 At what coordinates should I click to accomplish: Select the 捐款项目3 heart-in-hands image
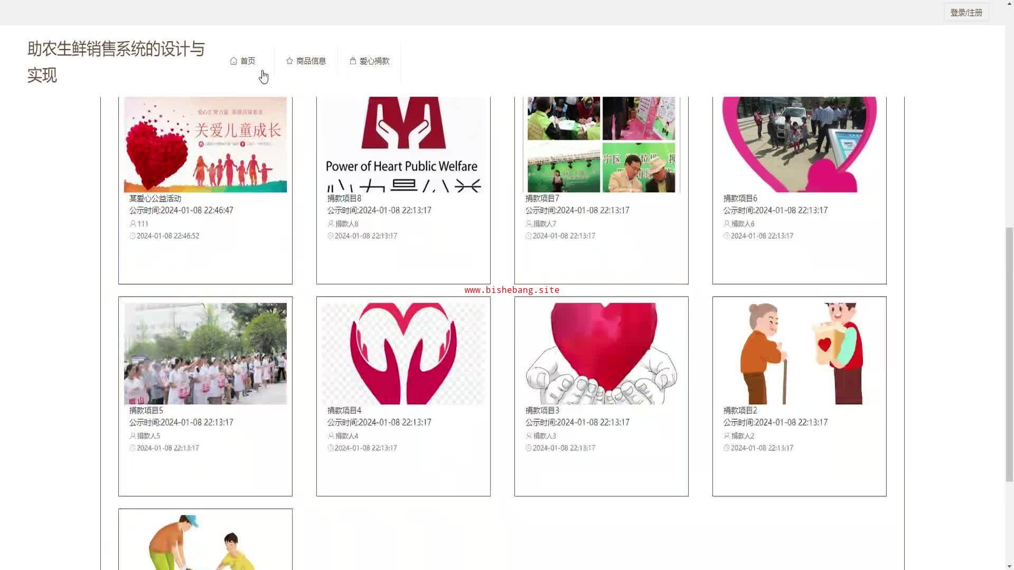(x=601, y=354)
